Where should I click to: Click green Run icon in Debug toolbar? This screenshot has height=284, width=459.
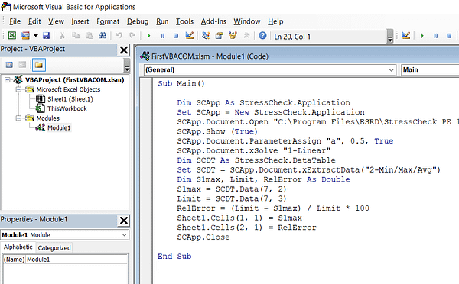point(422,36)
